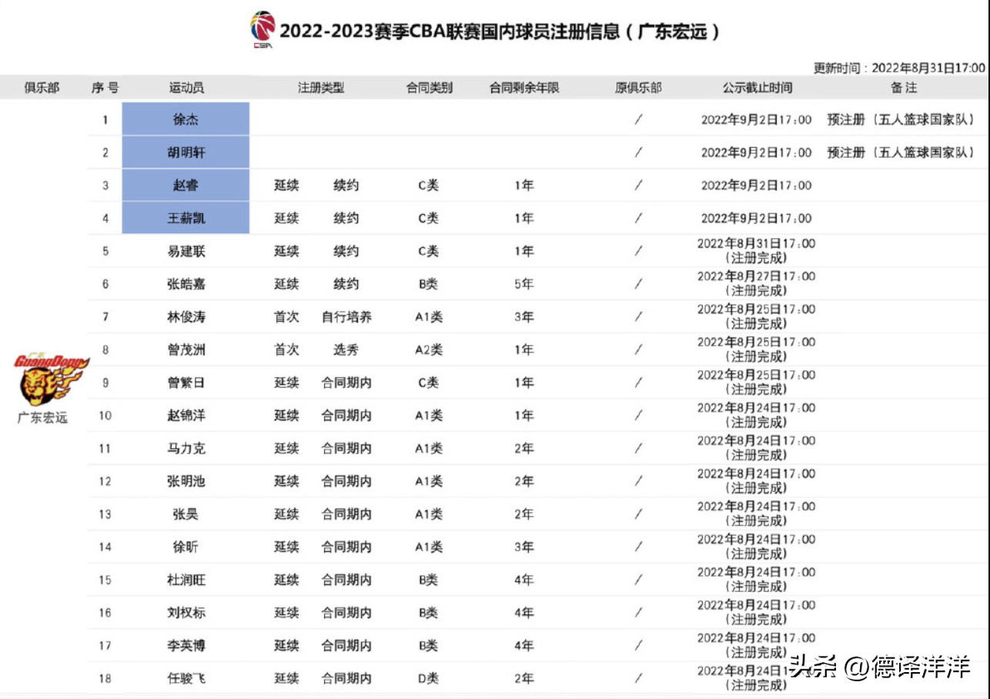Click player name 林俊涛
990x699 pixels.
(186, 316)
